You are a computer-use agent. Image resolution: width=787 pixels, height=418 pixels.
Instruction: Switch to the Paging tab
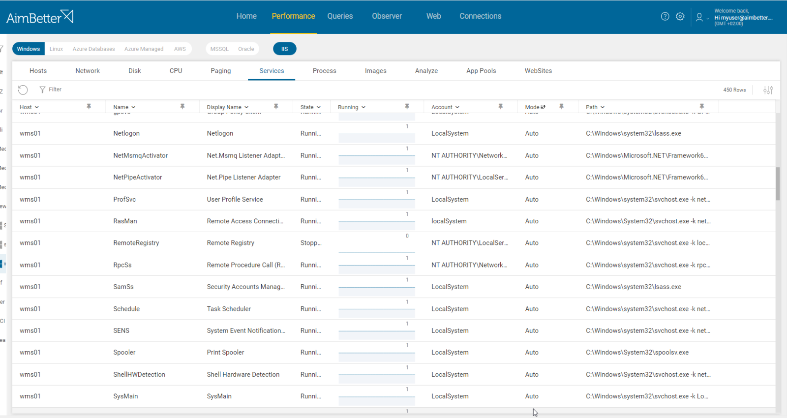(x=221, y=71)
